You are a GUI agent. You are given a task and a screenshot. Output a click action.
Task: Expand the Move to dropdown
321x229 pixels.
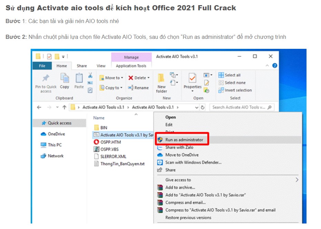coord(122,78)
